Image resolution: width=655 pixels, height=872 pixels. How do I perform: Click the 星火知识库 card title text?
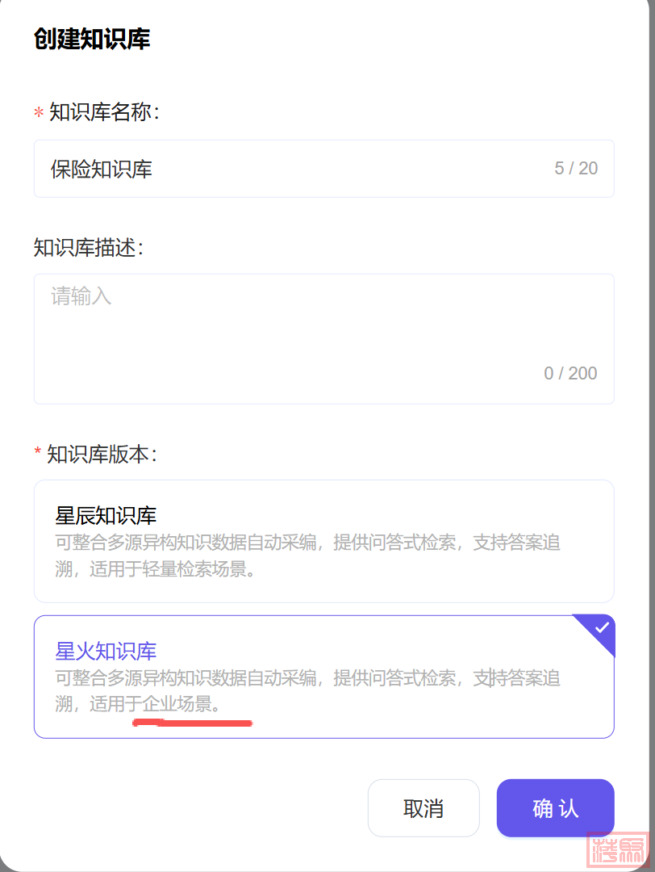point(106,651)
